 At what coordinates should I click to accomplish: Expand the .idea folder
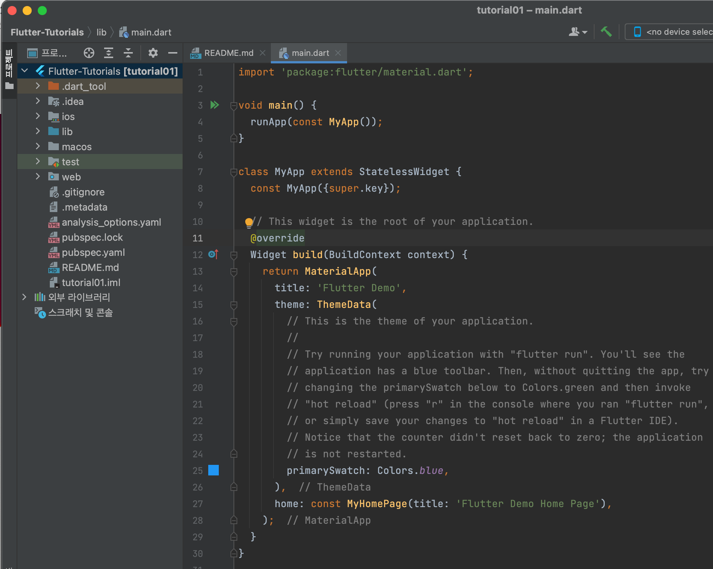click(38, 101)
